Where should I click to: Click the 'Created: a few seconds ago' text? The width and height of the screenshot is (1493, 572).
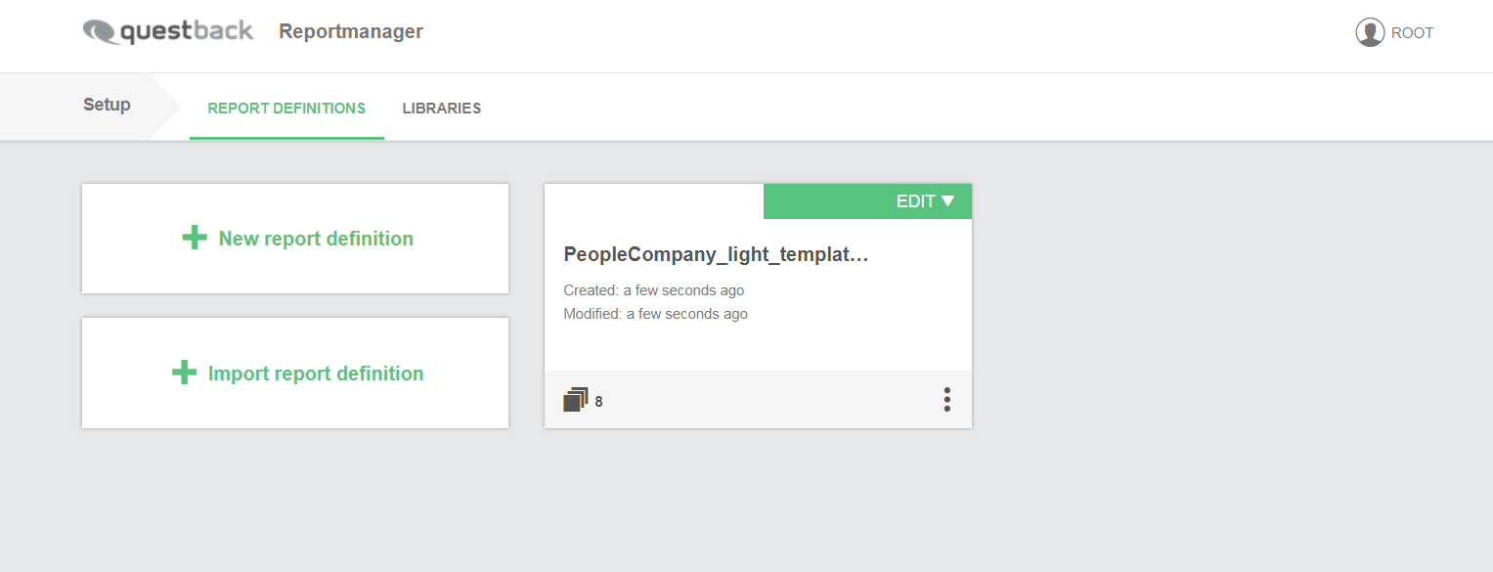pos(654,290)
